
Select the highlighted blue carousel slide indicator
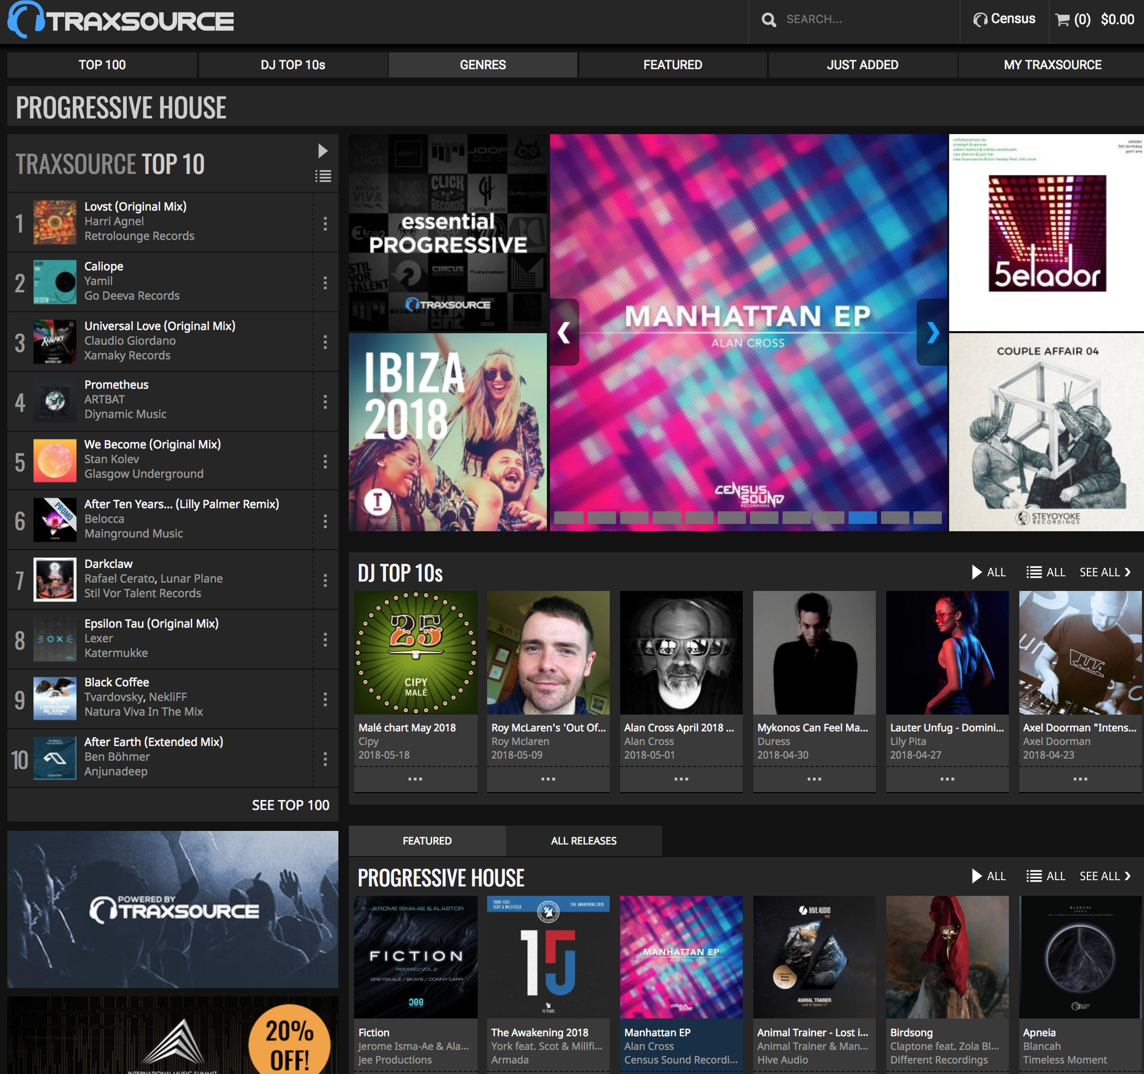(x=863, y=518)
